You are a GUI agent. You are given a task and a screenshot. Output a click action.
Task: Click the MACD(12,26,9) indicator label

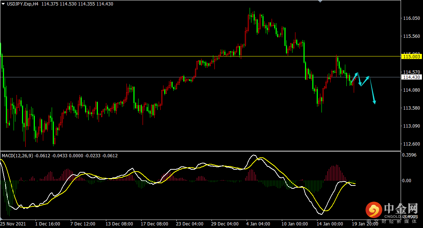(x=18, y=156)
